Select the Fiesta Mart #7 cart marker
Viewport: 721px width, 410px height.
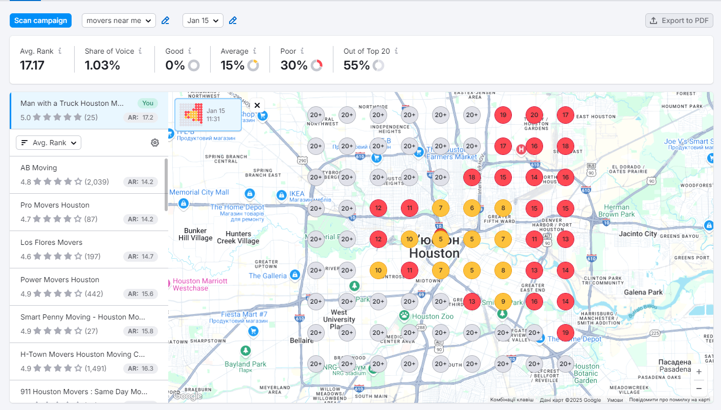[x=253, y=331]
